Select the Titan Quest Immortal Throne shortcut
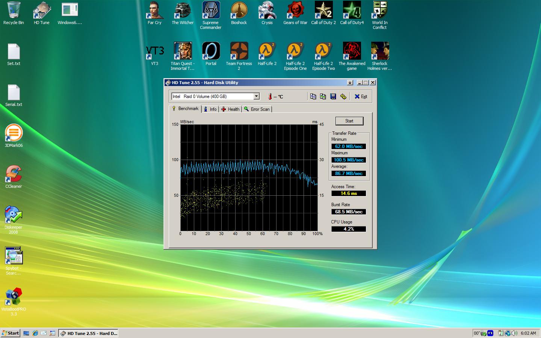Screen dimensions: 541x338 tap(183, 56)
